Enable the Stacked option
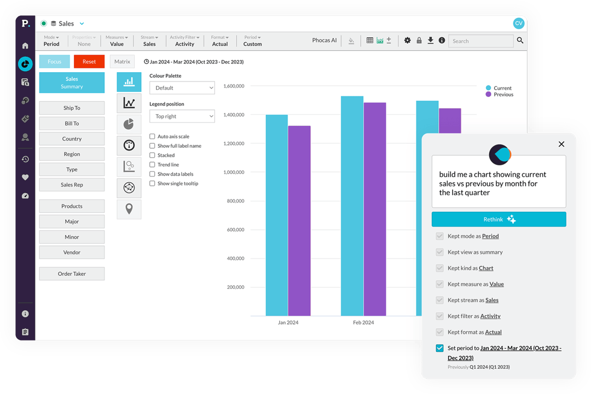Viewport: 591px width, 394px height. click(x=152, y=155)
